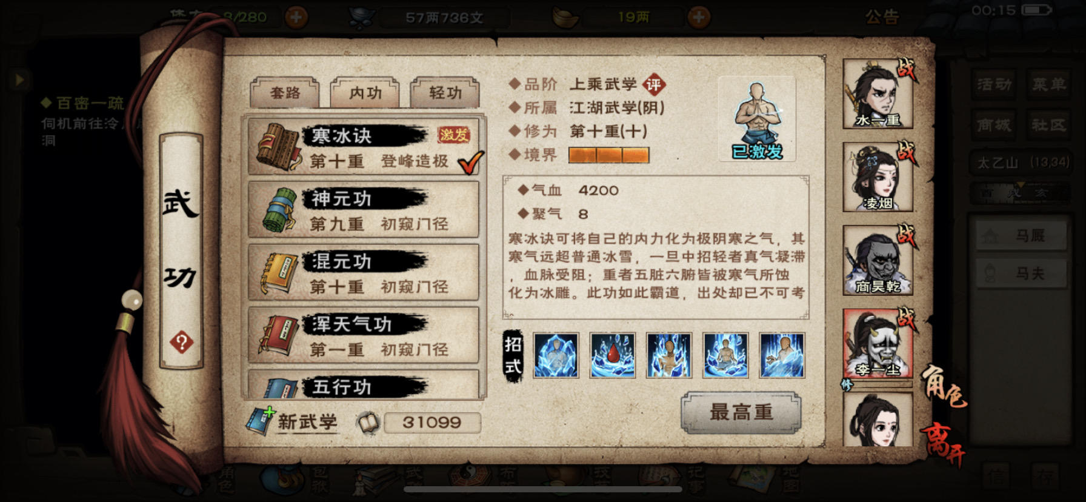The width and height of the screenshot is (1086, 502).
Task: Click the 最高重 button
Action: tap(741, 413)
